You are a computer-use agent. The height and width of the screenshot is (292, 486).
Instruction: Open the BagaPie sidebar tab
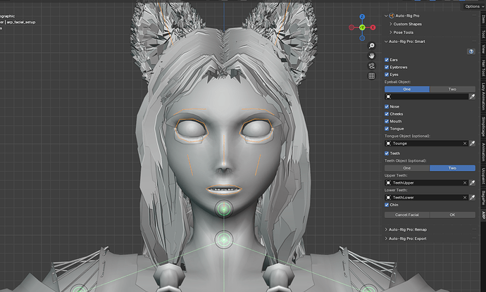(x=483, y=198)
